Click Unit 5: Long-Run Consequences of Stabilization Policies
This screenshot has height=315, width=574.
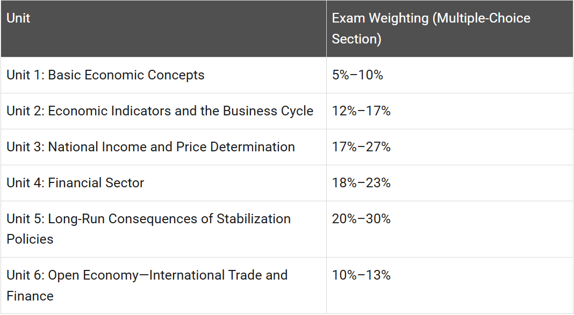coord(163,229)
